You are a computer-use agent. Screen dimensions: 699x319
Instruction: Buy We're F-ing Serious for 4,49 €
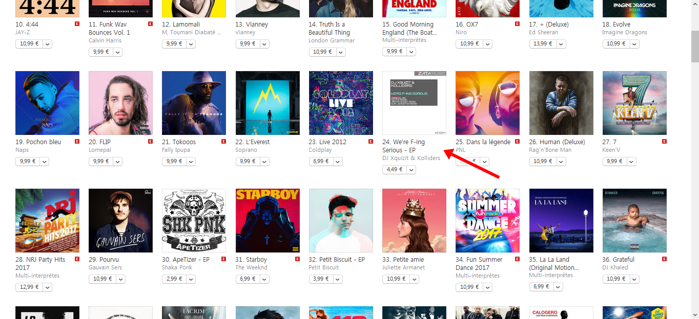[395, 170]
